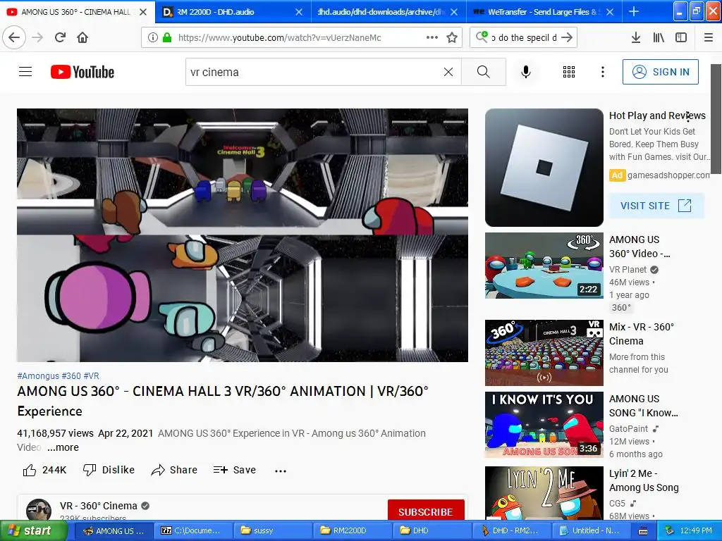Toggle the Firefox sidebar icon
Screen dimensions: 722x541
681,38
